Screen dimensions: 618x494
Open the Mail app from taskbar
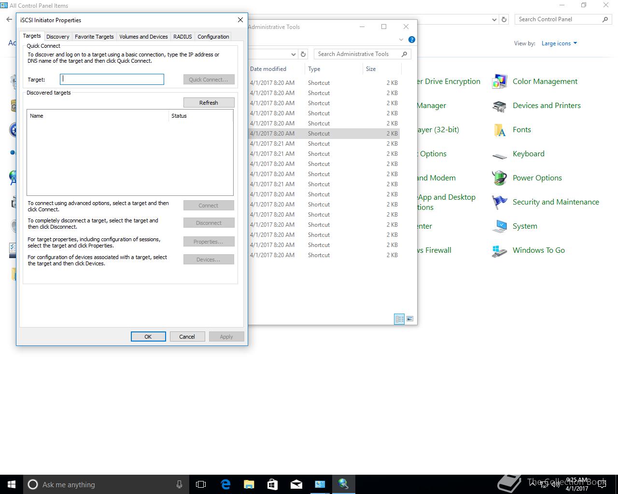coord(296,484)
